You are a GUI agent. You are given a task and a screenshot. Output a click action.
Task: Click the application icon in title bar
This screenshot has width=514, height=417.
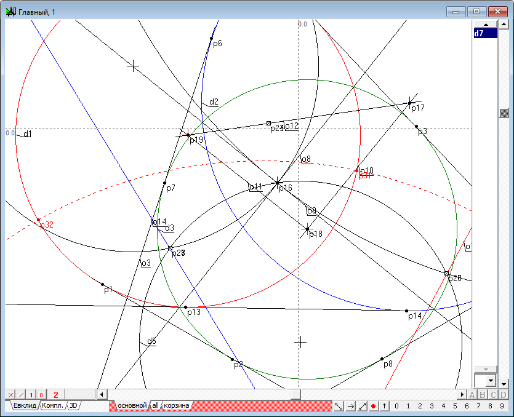11,12
